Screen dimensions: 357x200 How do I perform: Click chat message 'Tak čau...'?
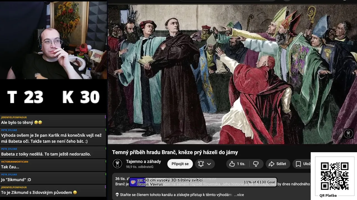point(10,167)
